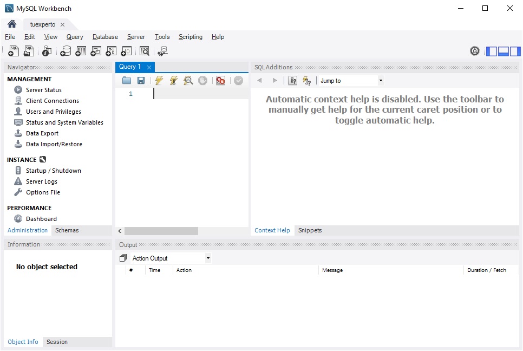Switch to the Snippets tab
The height and width of the screenshot is (351, 523).
(310, 230)
